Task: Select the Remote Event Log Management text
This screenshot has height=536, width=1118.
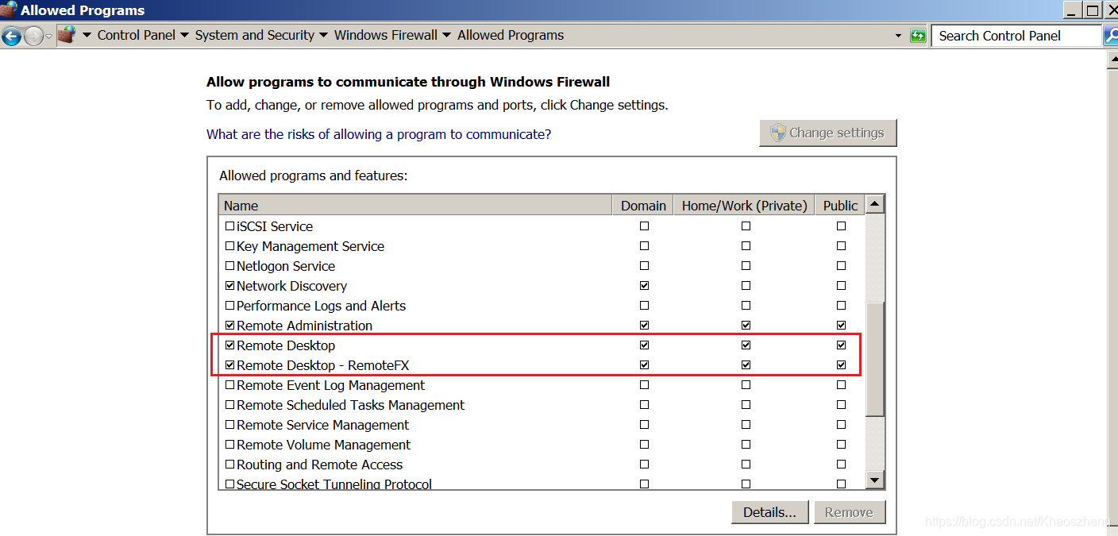Action: [330, 385]
